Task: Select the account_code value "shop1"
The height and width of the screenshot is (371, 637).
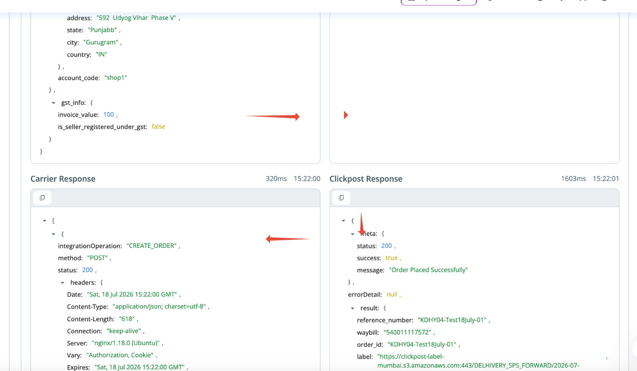Action: pyautogui.click(x=116, y=78)
